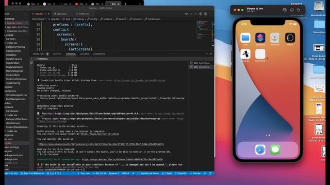This screenshot has width=330, height=185.
Task: Open editor more actions ellipsis menu
Action: point(210,14)
